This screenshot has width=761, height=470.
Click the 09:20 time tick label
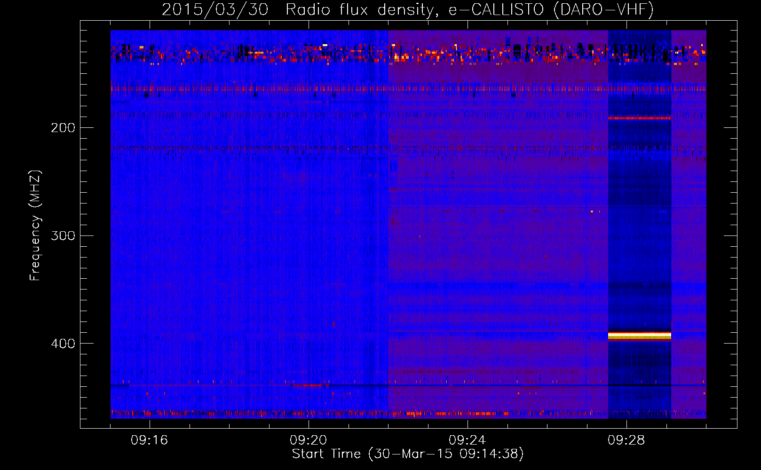[x=309, y=440]
